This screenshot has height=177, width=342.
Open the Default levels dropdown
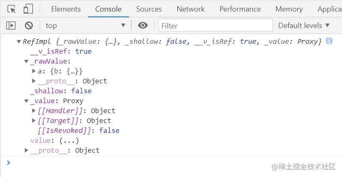[x=304, y=26]
